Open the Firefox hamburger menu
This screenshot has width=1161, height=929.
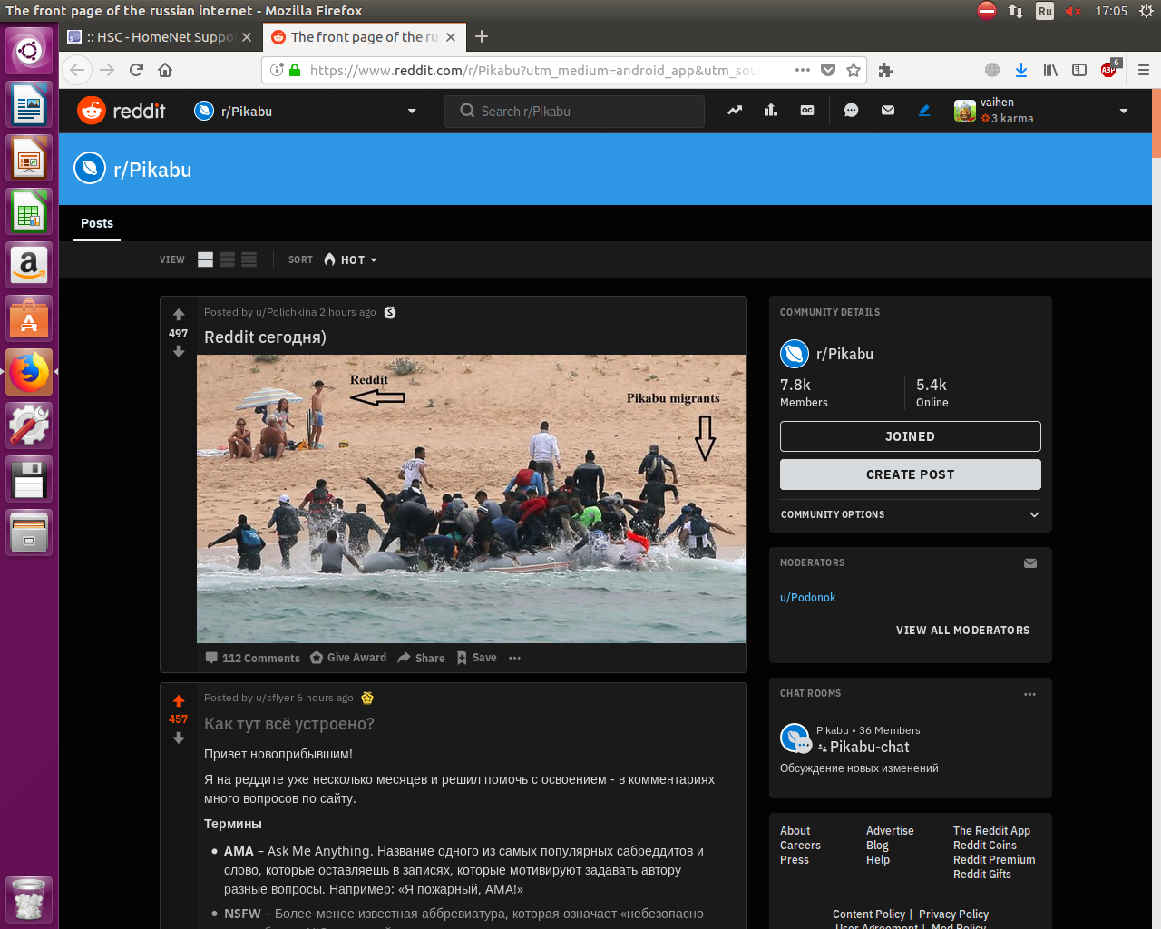pos(1144,70)
